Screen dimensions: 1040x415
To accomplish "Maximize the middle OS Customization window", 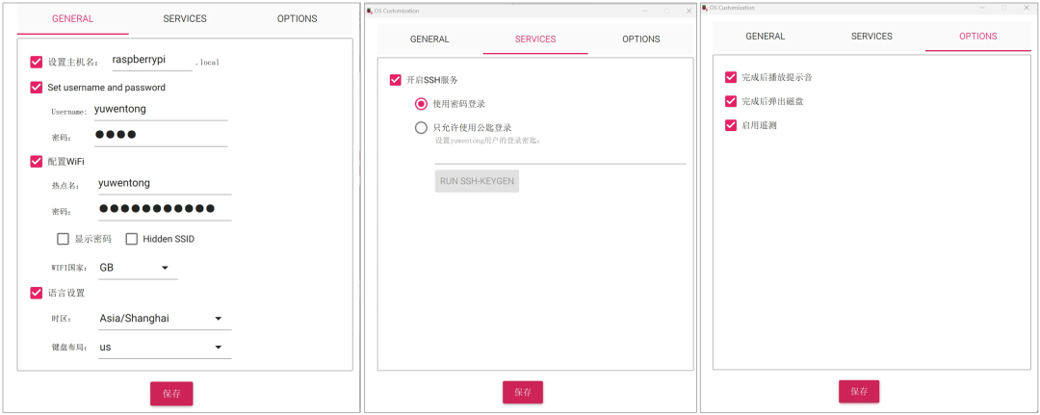I will pos(666,12).
